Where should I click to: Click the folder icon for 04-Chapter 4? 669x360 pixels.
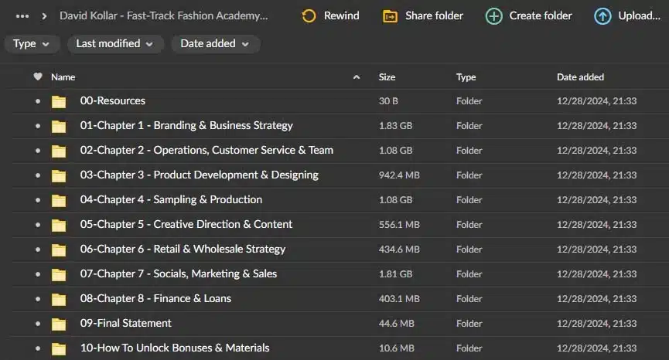(x=59, y=200)
